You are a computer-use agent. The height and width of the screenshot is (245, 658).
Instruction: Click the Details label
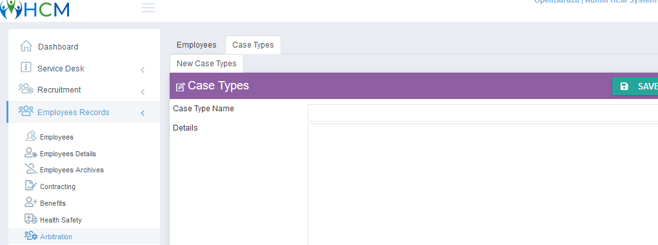(x=185, y=128)
